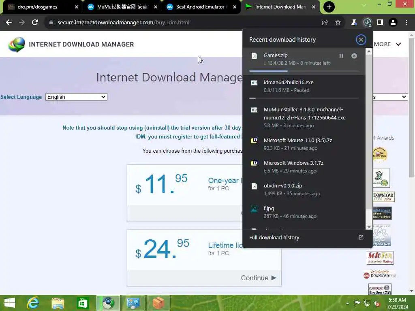The width and height of the screenshot is (415, 311).
Task: Click the Full download history link
Action: point(274,237)
